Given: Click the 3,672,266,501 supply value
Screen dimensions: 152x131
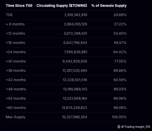Looking at the screenshot, I should click(x=75, y=33).
